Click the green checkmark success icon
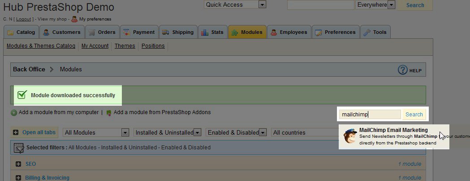470x181 pixels. pyautogui.click(x=22, y=95)
